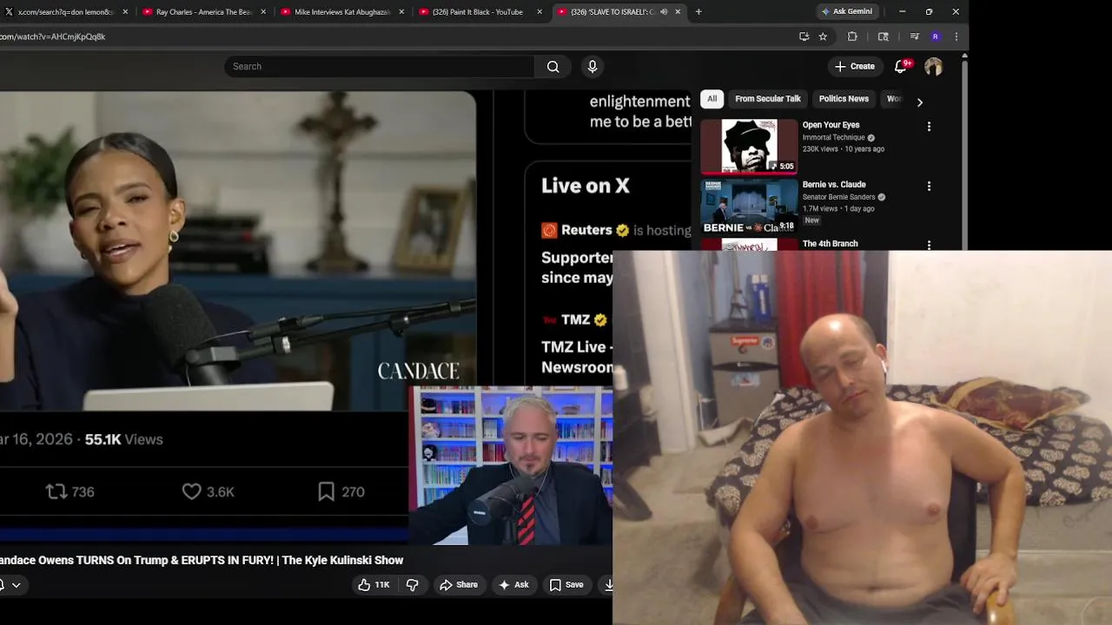Image resolution: width=1112 pixels, height=625 pixels.
Task: Open options for The 4th Branch video
Action: (x=929, y=246)
